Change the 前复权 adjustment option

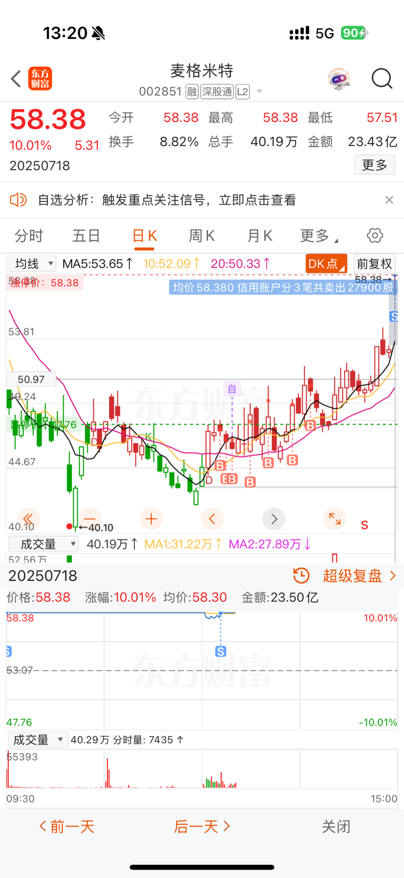[374, 263]
